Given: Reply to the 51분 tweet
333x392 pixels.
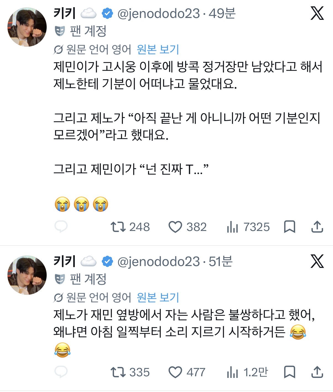Looking at the screenshot, I should click(61, 372).
